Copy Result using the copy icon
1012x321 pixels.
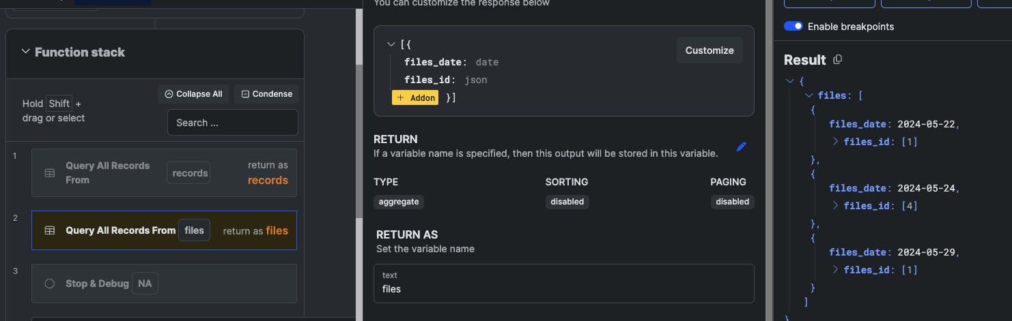click(838, 60)
